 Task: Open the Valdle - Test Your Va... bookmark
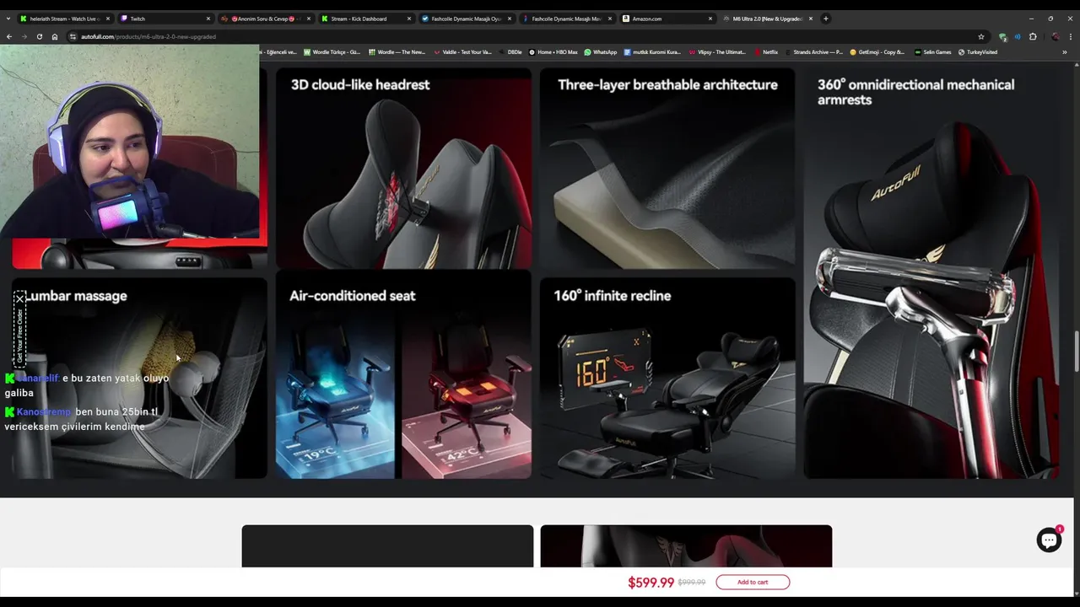pyautogui.click(x=462, y=52)
